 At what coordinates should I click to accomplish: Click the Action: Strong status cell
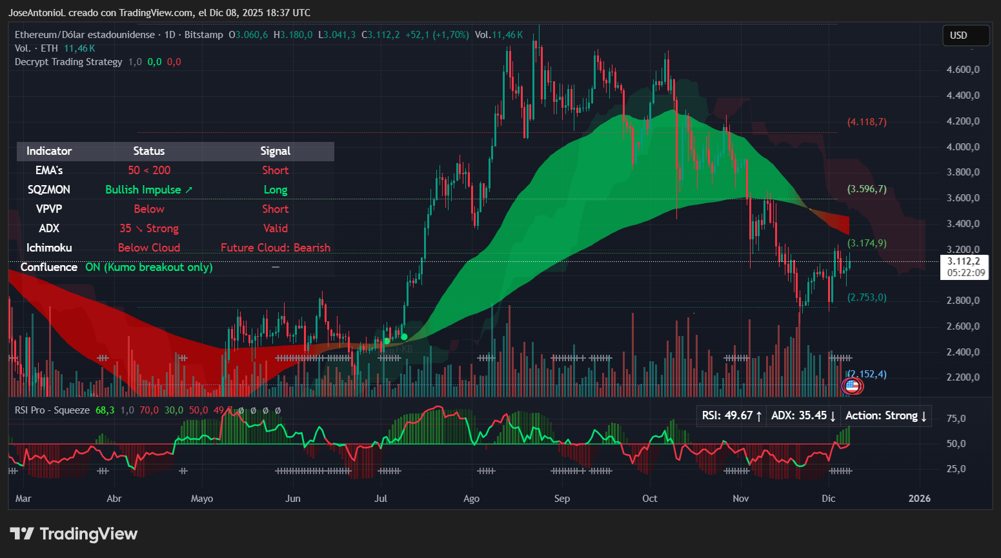point(885,415)
